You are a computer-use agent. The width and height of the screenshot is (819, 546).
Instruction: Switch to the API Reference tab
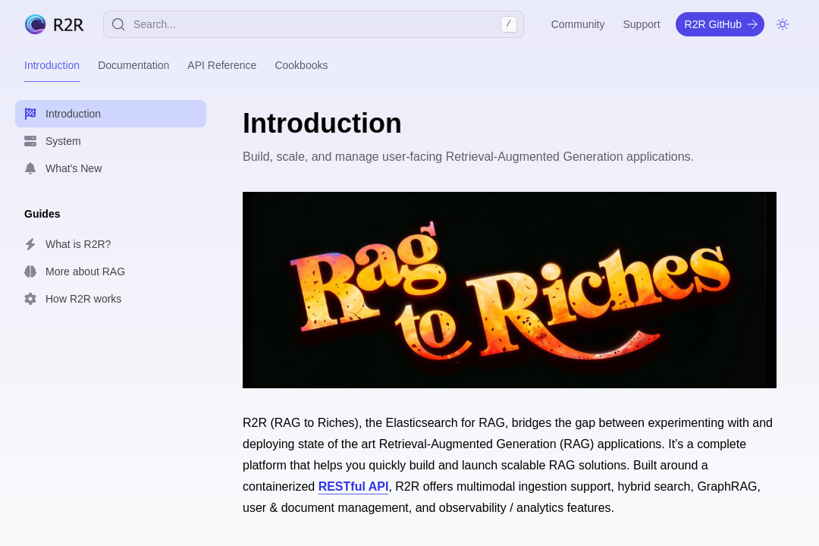tap(222, 65)
